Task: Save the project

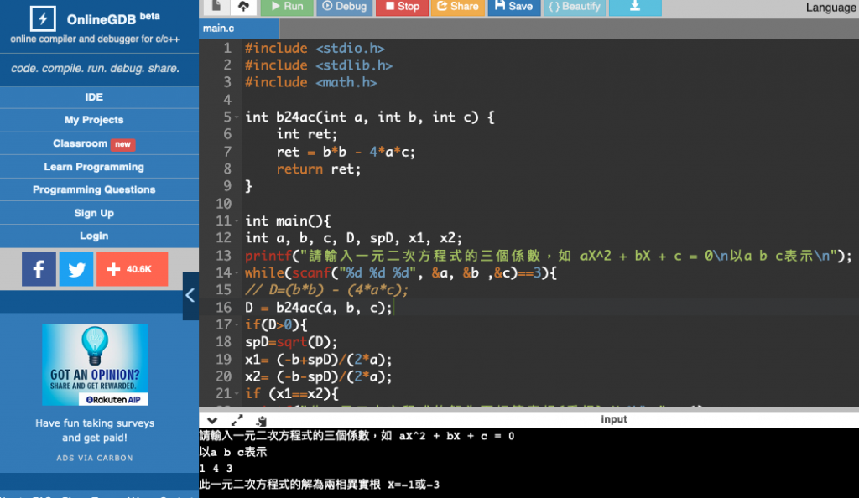Action: pyautogui.click(x=514, y=7)
